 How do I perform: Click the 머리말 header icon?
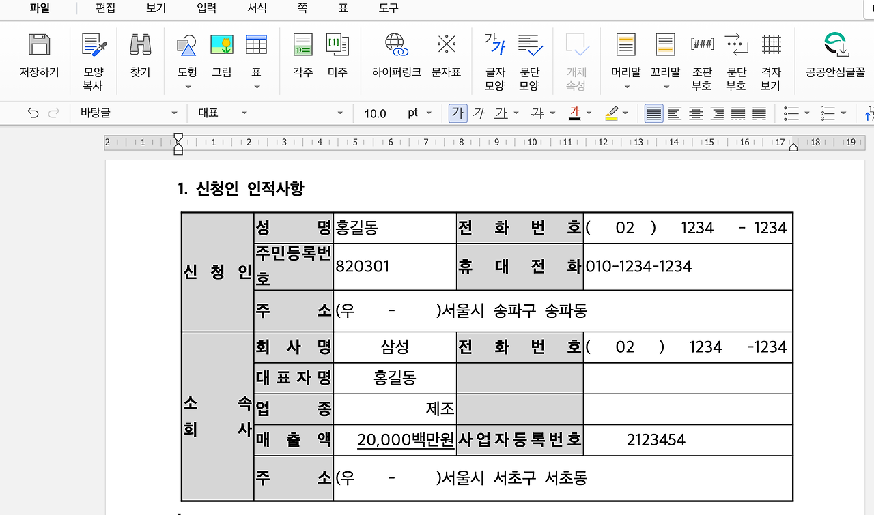[626, 45]
